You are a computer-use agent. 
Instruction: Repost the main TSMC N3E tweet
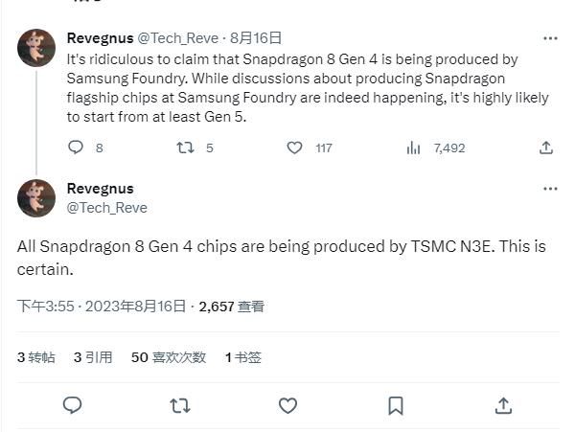[179, 406]
